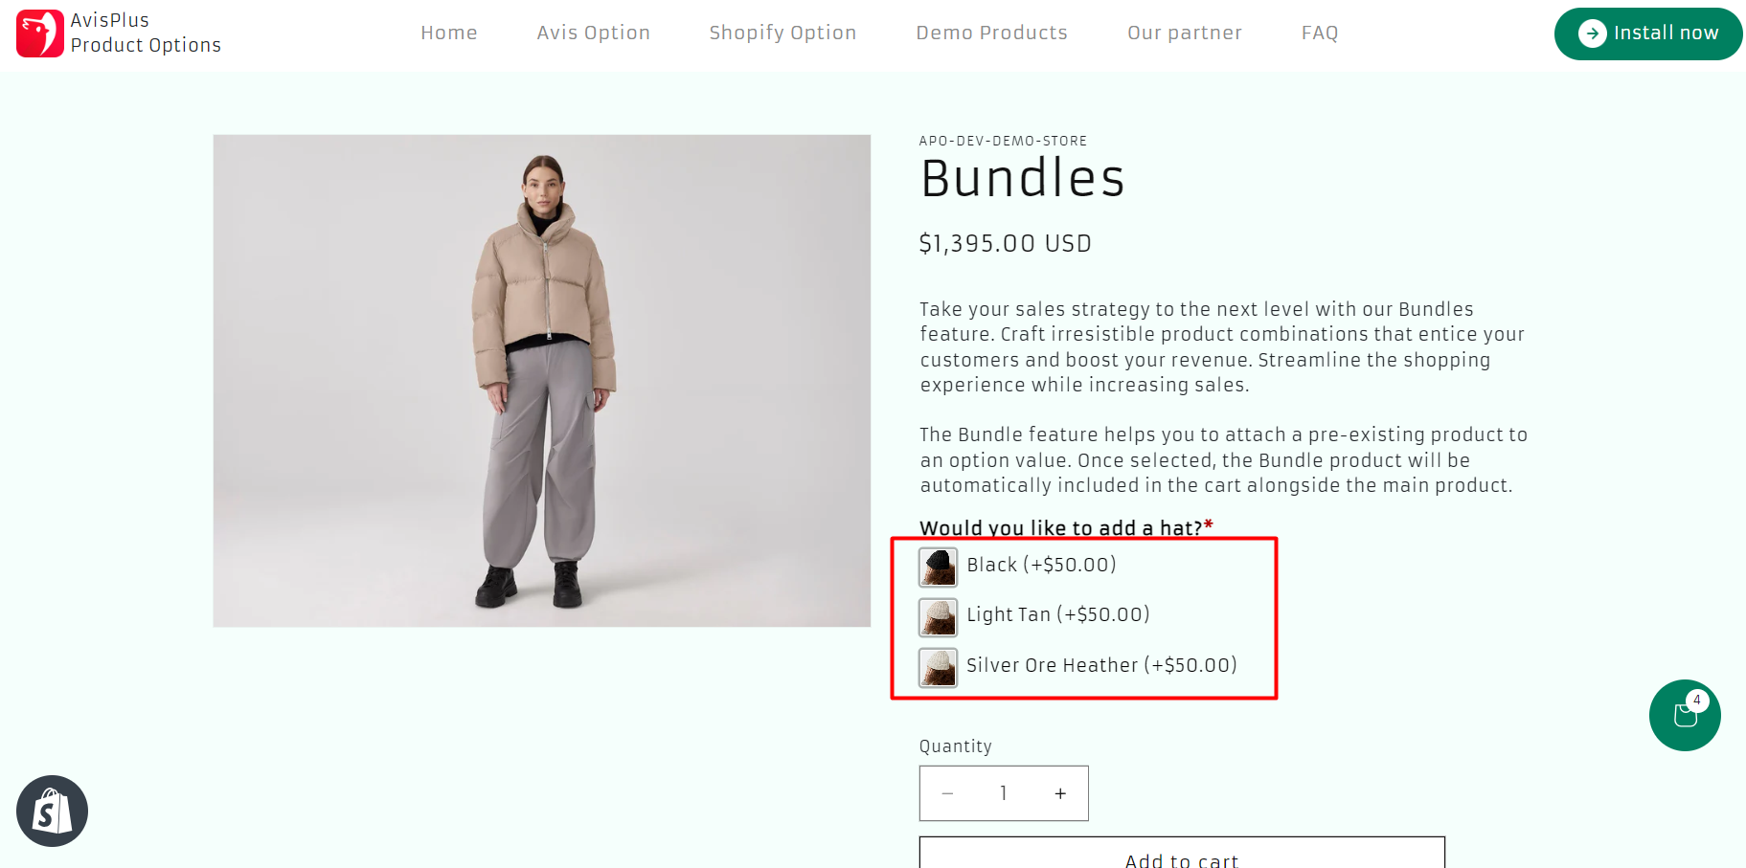Click the jacket product image
Screen dimensions: 1746x868
pyautogui.click(x=542, y=381)
